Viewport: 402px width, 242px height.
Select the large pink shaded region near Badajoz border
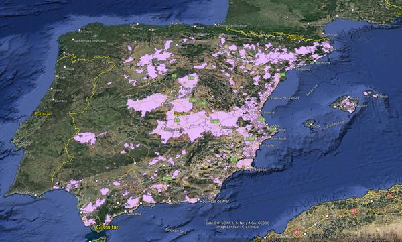tap(85, 138)
